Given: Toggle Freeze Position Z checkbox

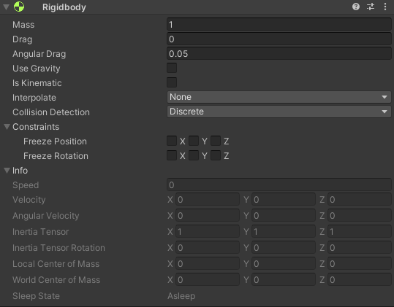Looking at the screenshot, I should pyautogui.click(x=216, y=141).
